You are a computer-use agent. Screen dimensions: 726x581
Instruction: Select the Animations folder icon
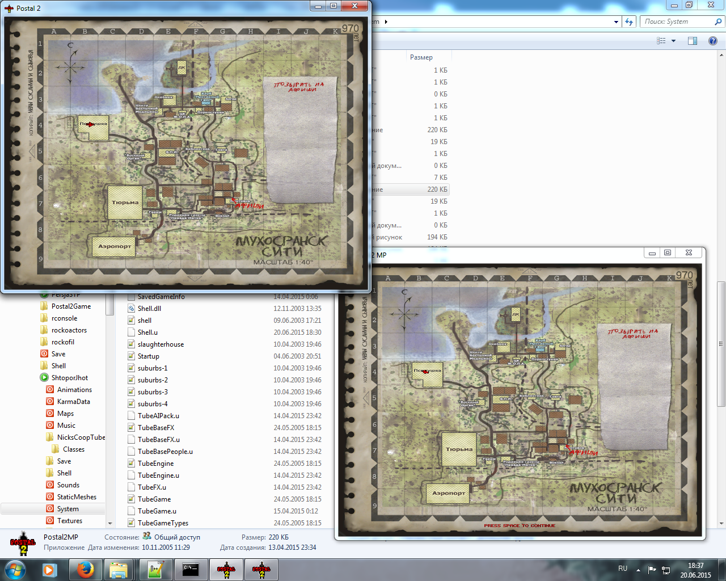(x=50, y=390)
